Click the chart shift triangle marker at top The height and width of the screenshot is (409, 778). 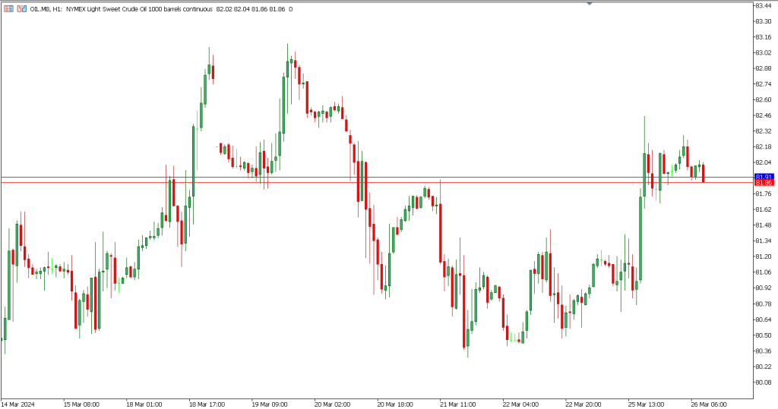[589, 3]
